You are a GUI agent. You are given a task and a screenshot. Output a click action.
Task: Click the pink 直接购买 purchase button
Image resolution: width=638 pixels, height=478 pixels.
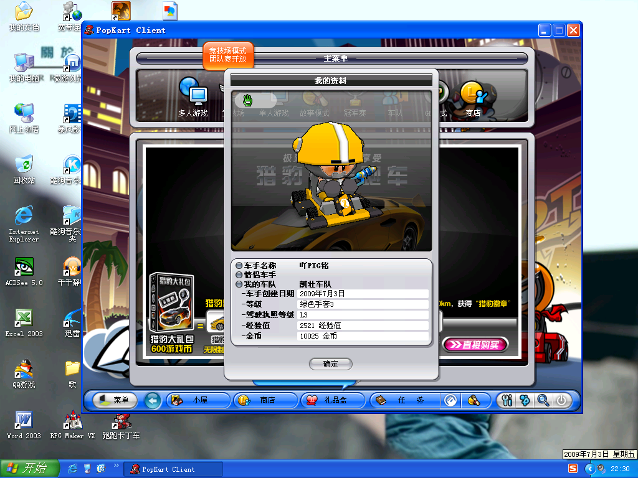click(475, 345)
